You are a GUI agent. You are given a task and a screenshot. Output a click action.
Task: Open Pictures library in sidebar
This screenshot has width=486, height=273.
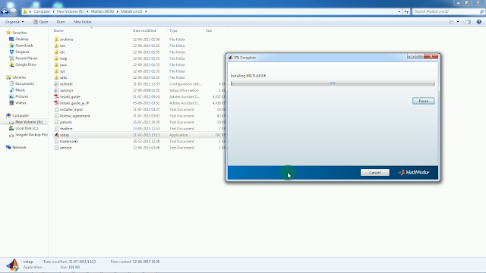coord(22,96)
